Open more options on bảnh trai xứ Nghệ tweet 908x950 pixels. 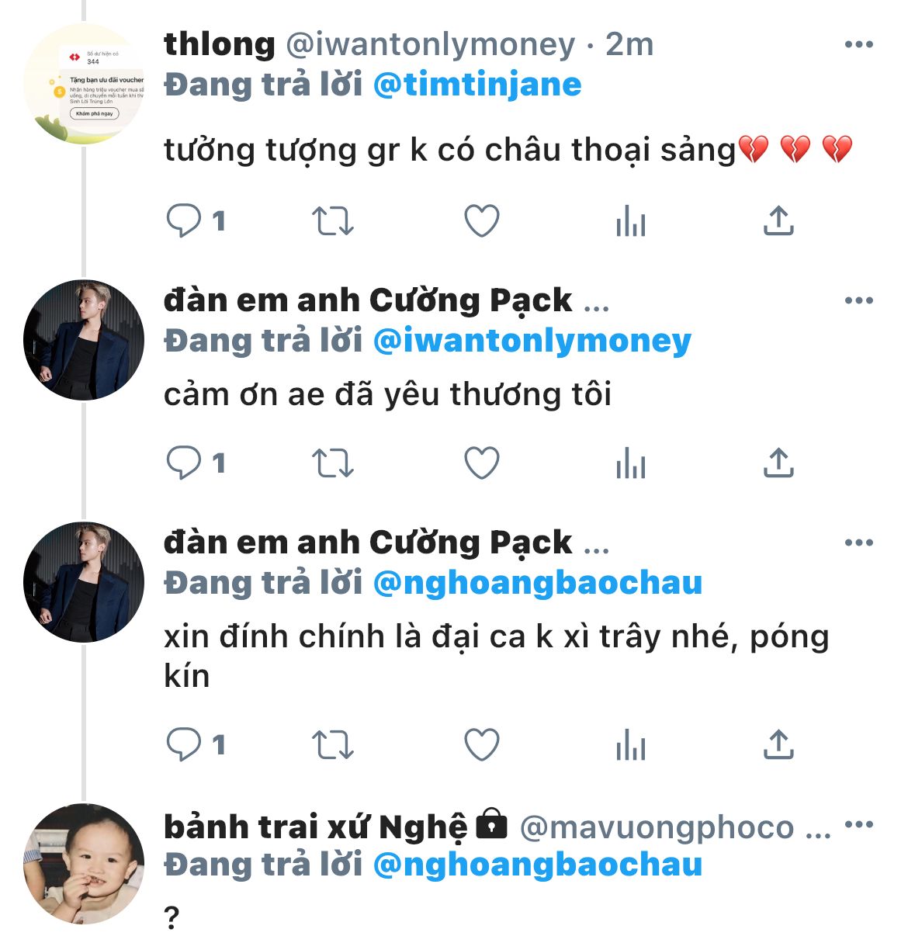(x=858, y=825)
